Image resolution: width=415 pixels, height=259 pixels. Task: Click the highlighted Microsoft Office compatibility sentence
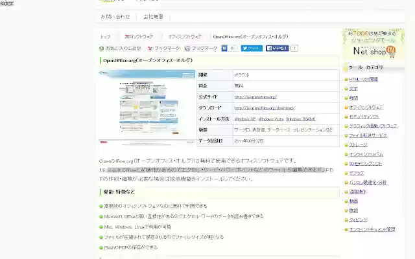pos(216,170)
